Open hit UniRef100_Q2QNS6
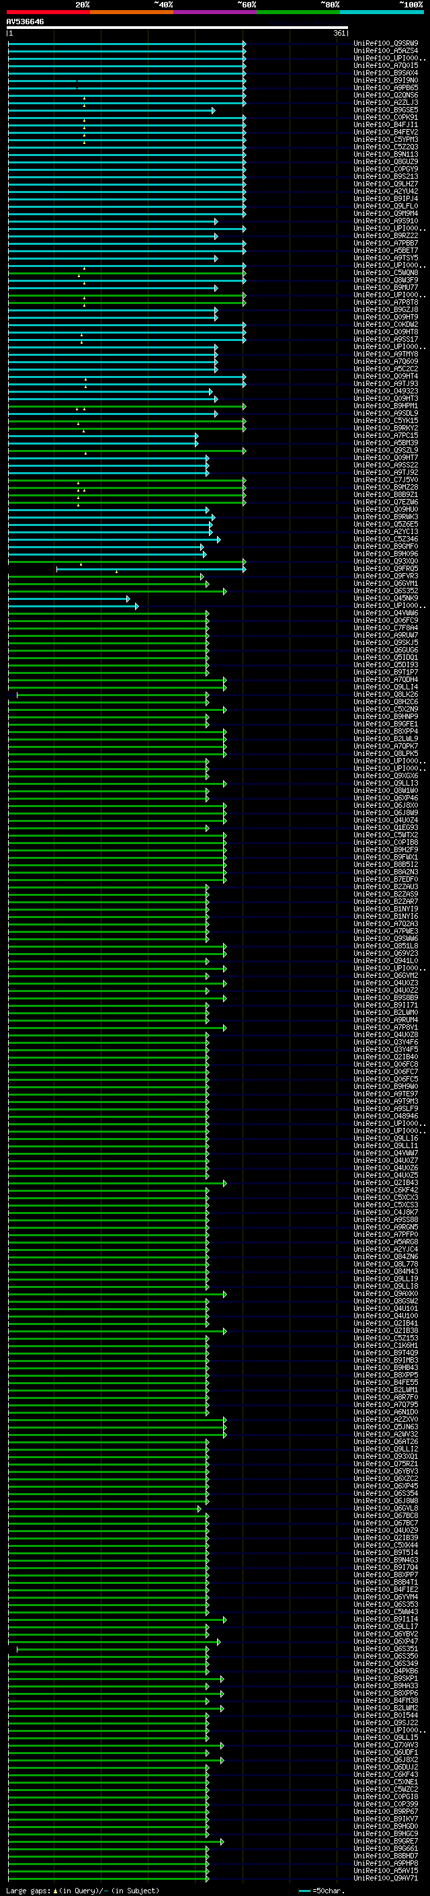 (x=386, y=95)
